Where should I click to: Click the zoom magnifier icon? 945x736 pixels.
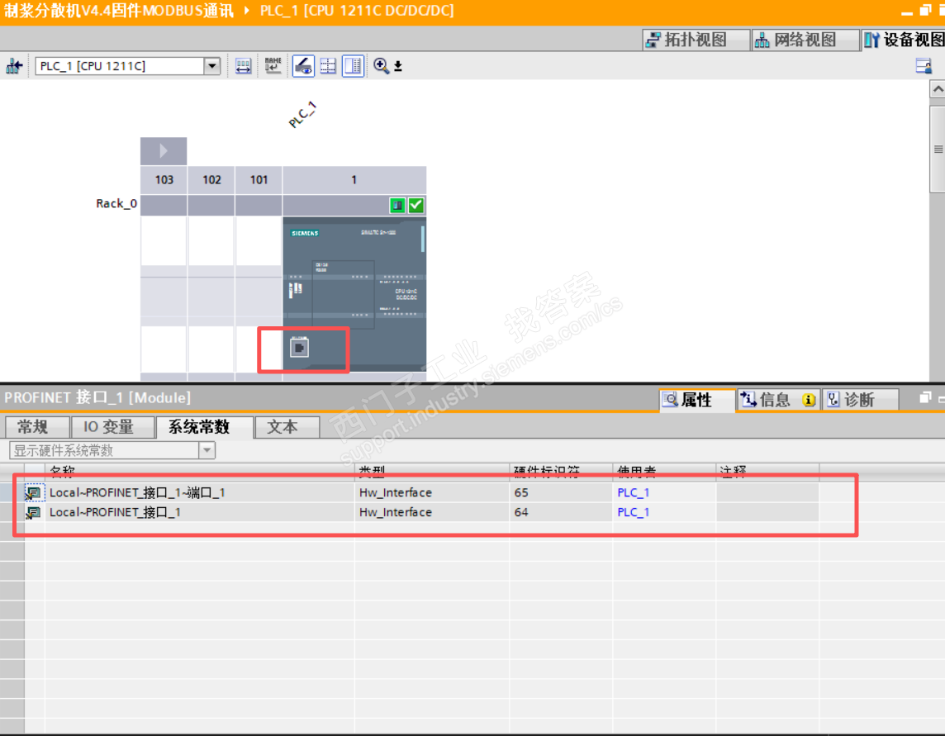(x=381, y=66)
